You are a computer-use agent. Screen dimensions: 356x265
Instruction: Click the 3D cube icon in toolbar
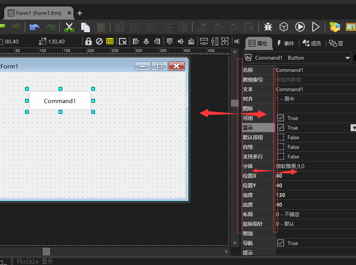(x=284, y=27)
